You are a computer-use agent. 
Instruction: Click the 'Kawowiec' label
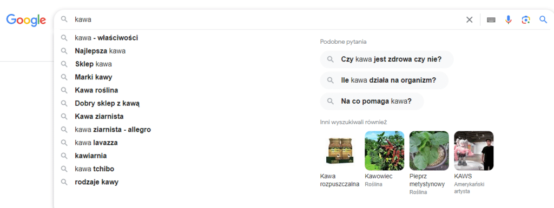pos(378,176)
